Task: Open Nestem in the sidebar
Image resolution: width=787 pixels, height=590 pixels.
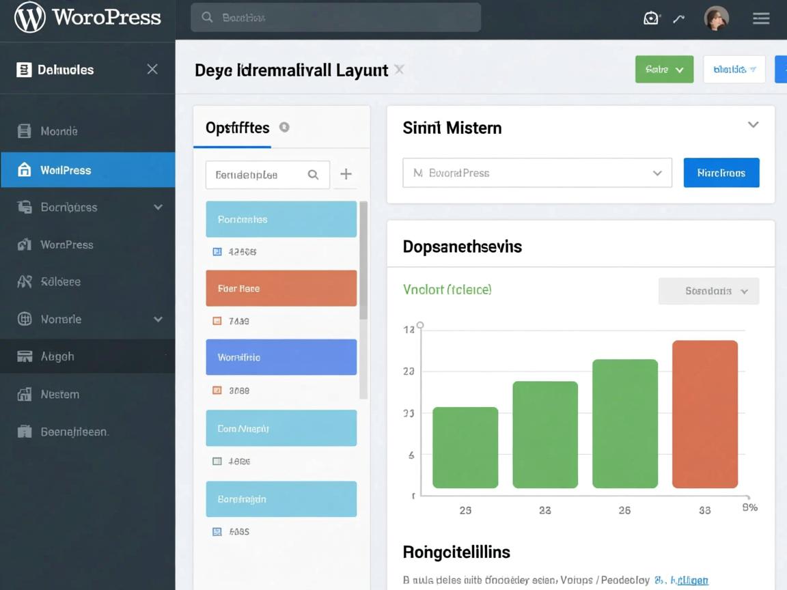Action: [x=59, y=394]
